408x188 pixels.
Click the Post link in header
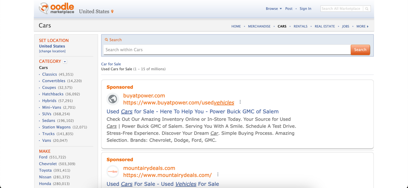pyautogui.click(x=289, y=9)
